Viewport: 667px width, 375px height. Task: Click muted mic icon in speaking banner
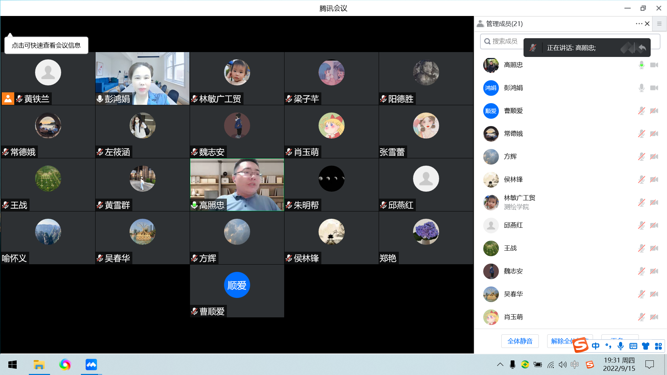pyautogui.click(x=533, y=48)
